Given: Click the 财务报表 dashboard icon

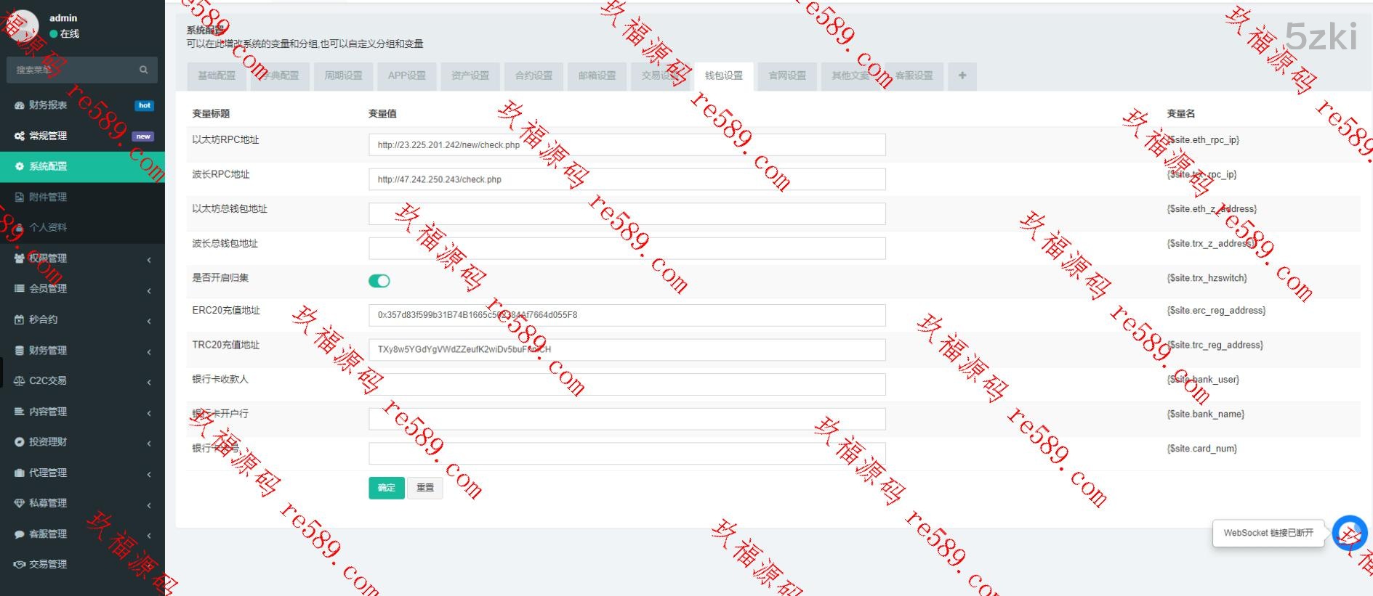Looking at the screenshot, I should pos(20,105).
